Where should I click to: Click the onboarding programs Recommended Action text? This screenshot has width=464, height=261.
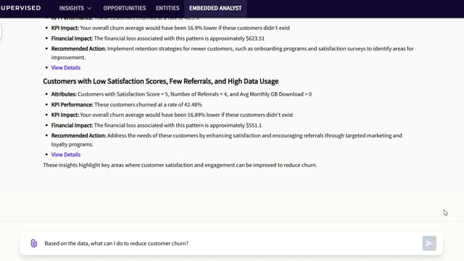[x=232, y=53]
